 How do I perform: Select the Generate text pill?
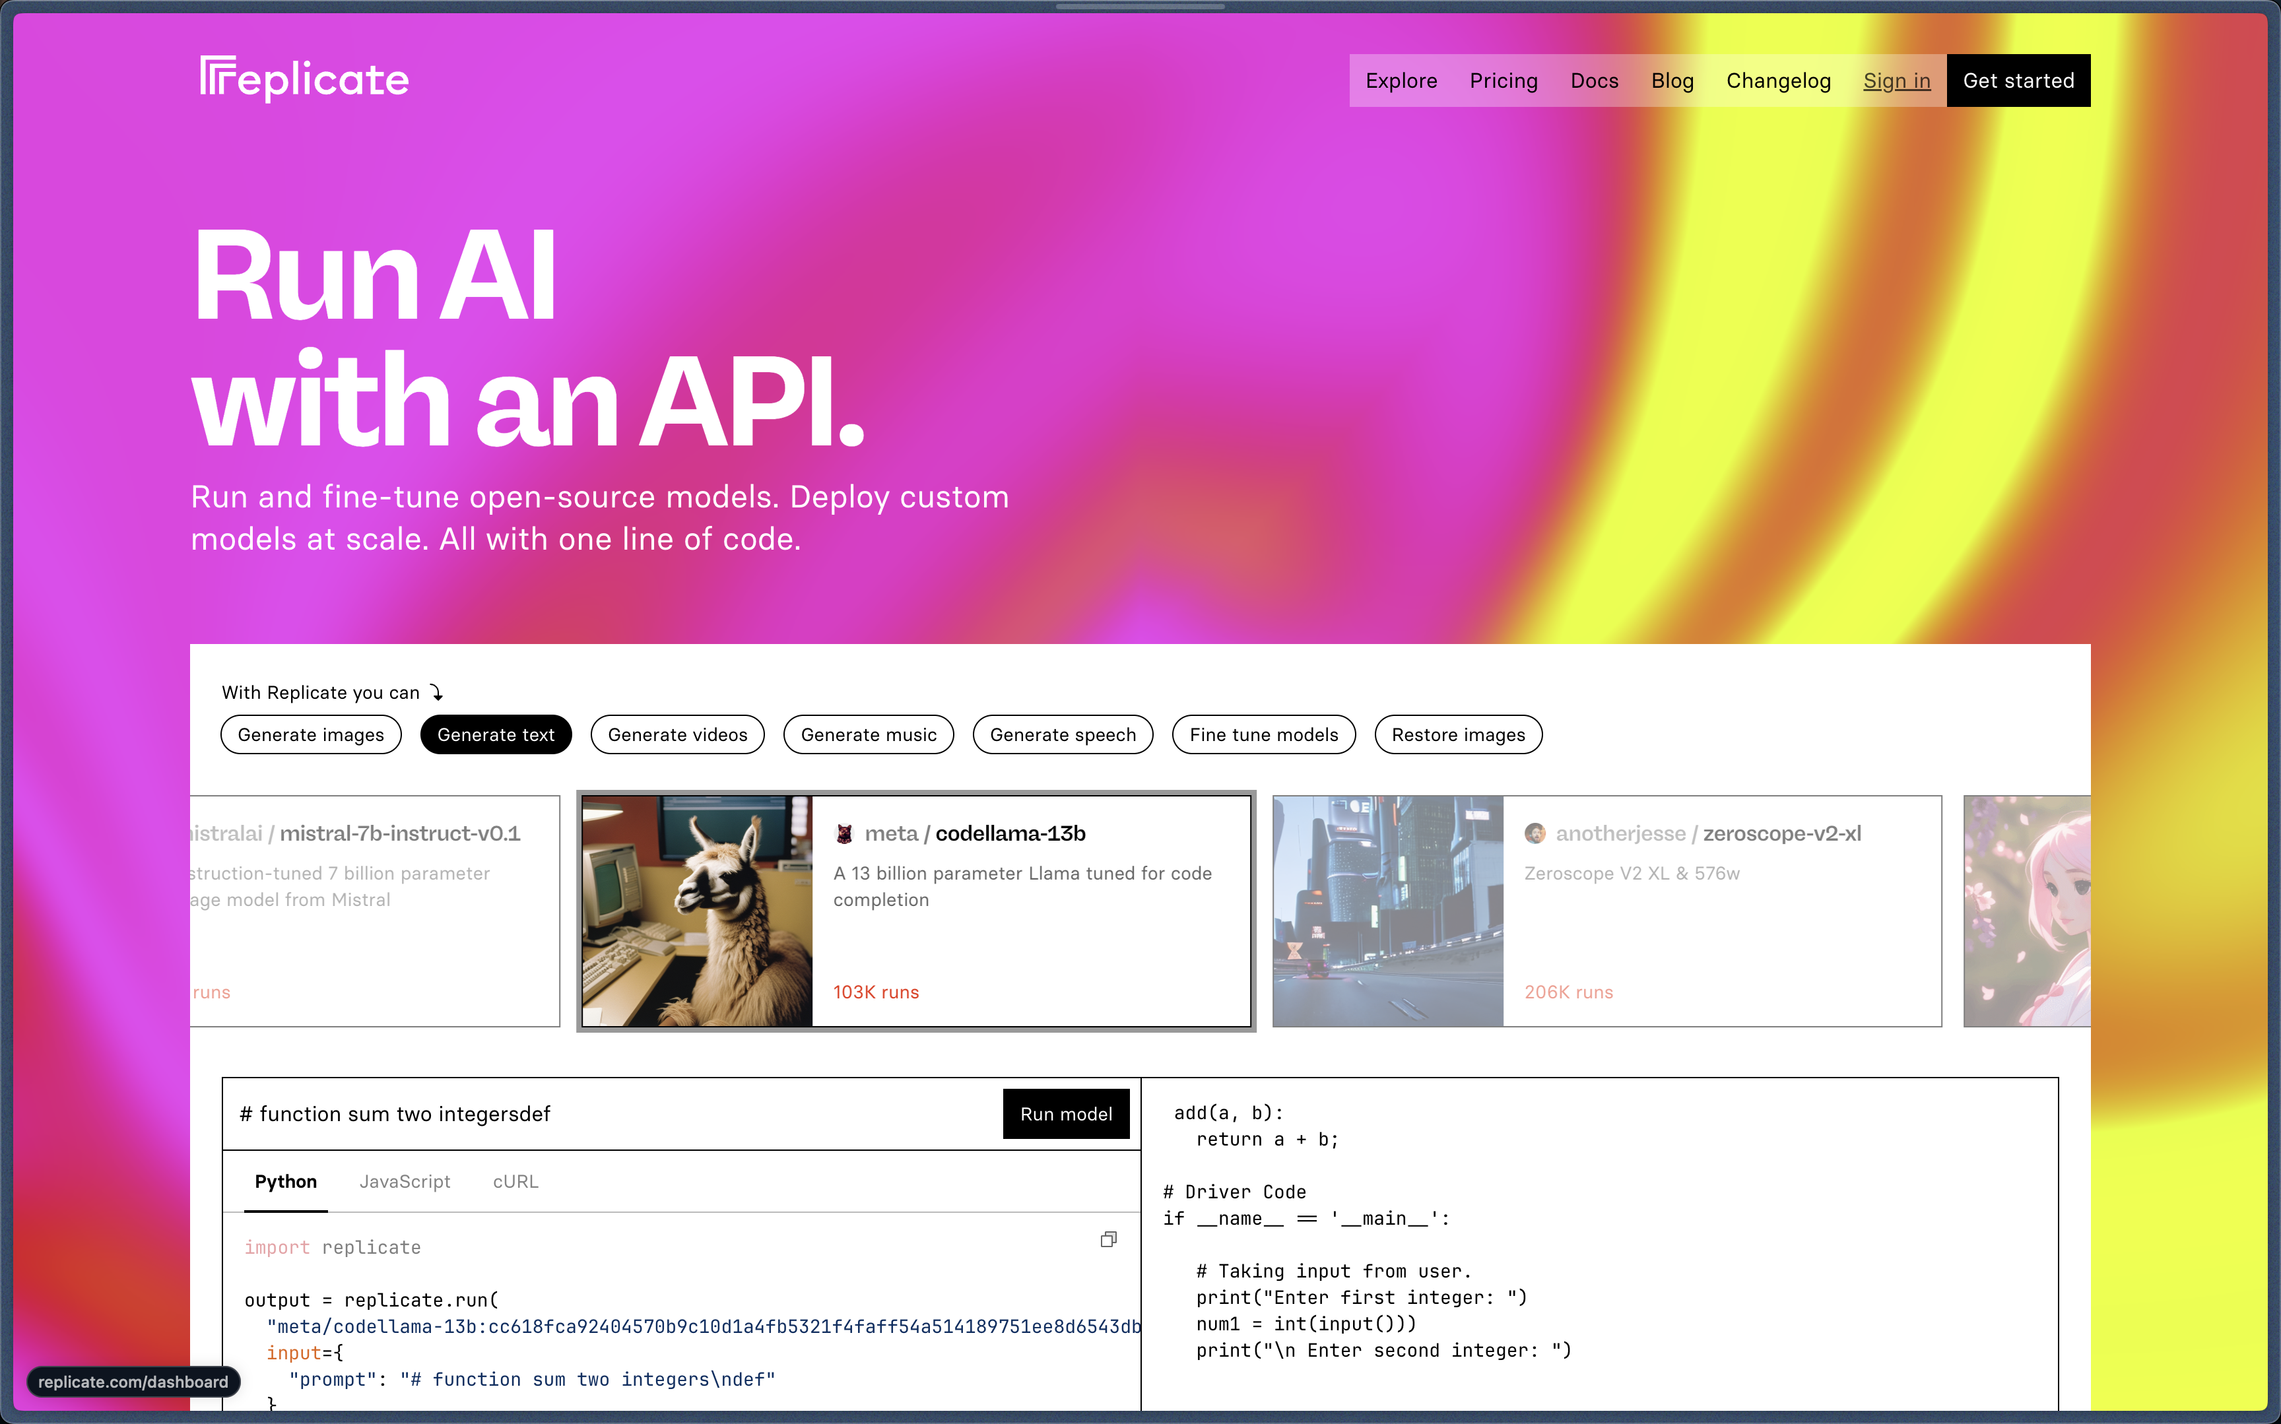pos(496,734)
